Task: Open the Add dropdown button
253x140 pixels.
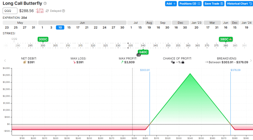Action: 171,4
